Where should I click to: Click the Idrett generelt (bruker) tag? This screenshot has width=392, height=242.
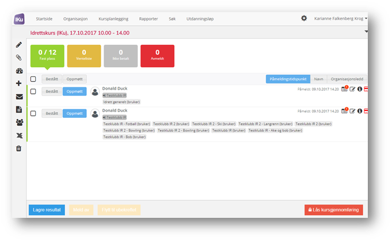(x=121, y=102)
